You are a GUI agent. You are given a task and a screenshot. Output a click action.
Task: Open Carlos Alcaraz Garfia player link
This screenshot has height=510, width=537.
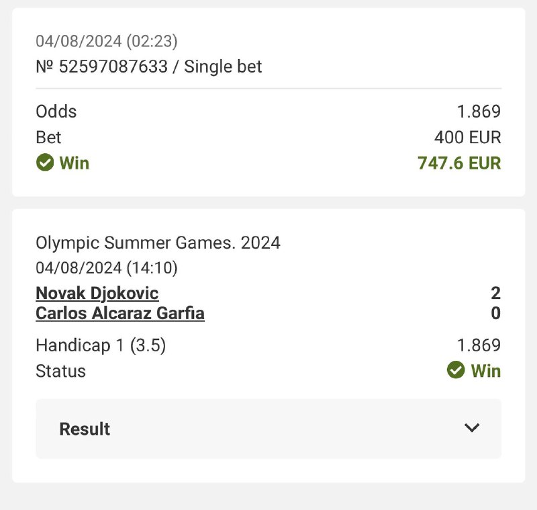(120, 313)
